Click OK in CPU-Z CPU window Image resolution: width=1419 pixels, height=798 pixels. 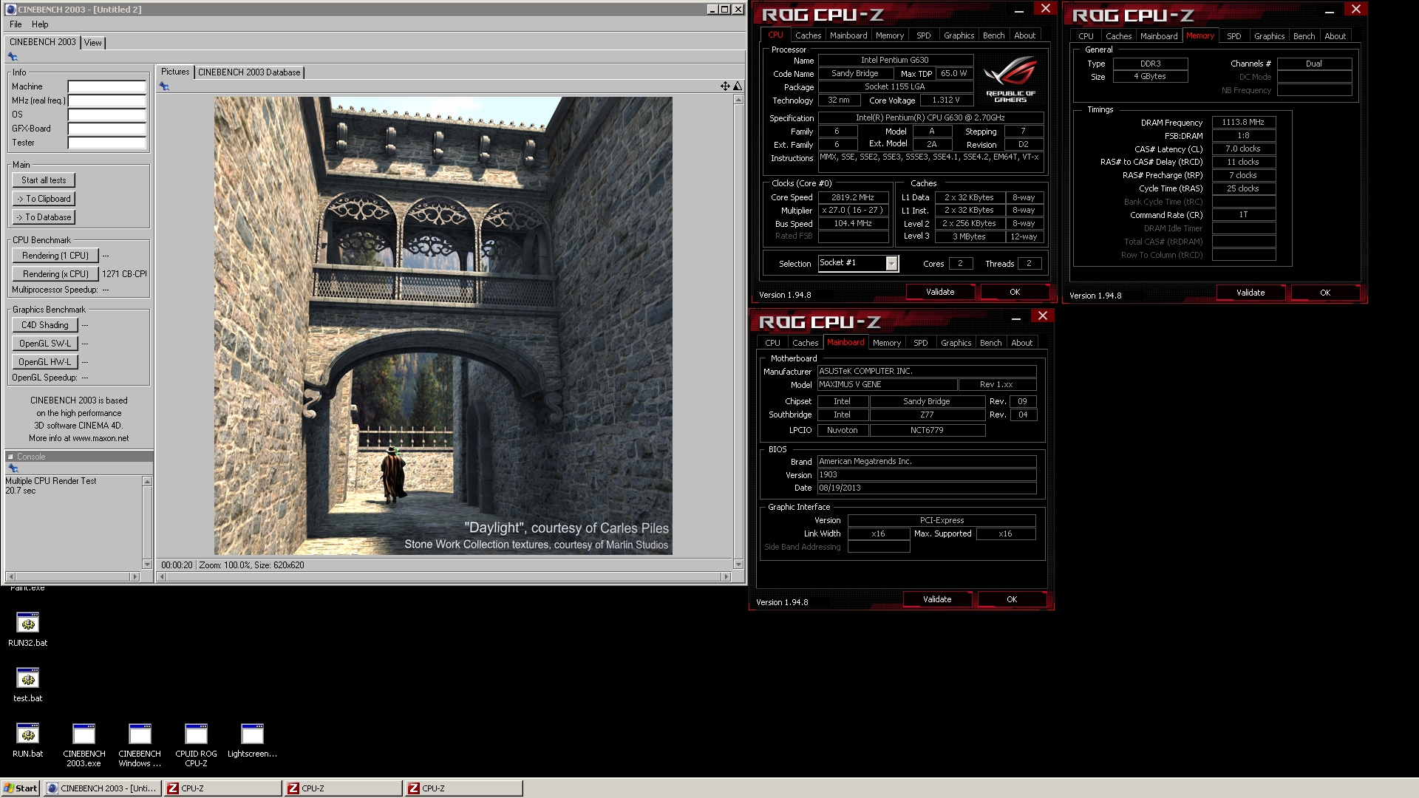(x=1015, y=292)
